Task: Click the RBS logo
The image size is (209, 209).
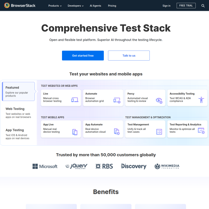Action: (104, 166)
